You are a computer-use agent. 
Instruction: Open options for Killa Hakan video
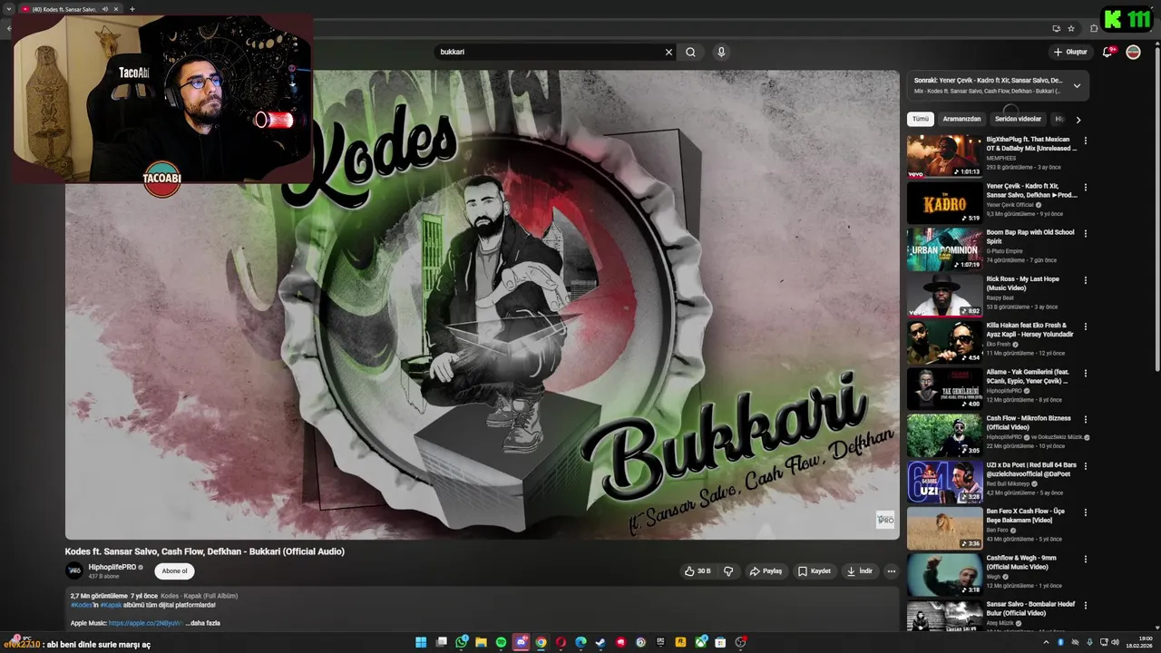[1085, 326]
